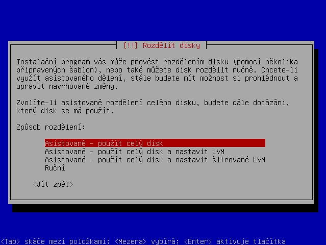
Task: Click 'skáče mezi položkami;' text at bottom
Action: (x=67, y=241)
